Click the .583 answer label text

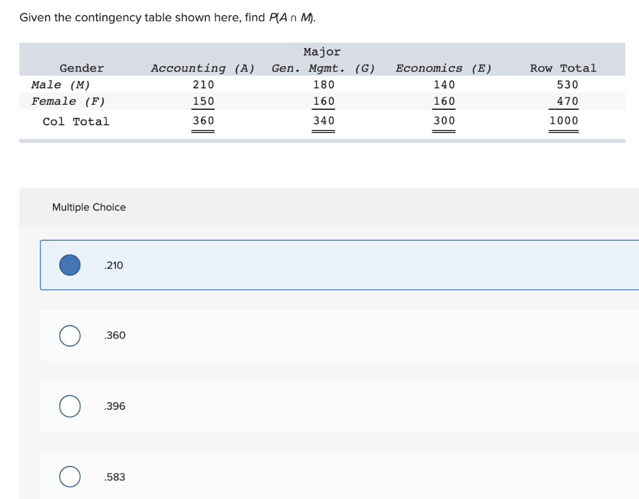pyautogui.click(x=114, y=477)
